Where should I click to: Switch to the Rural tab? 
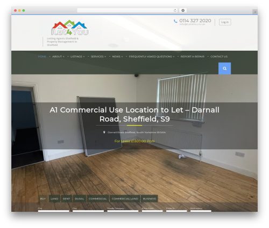80,198
